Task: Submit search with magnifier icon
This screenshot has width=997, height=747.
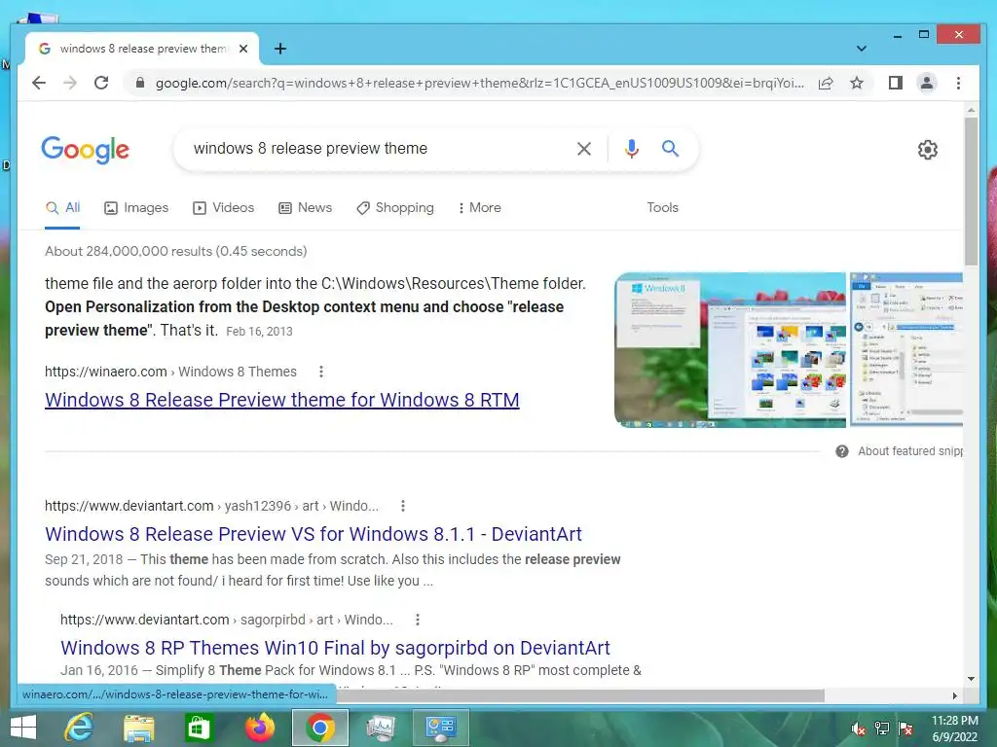Action: pyautogui.click(x=670, y=149)
